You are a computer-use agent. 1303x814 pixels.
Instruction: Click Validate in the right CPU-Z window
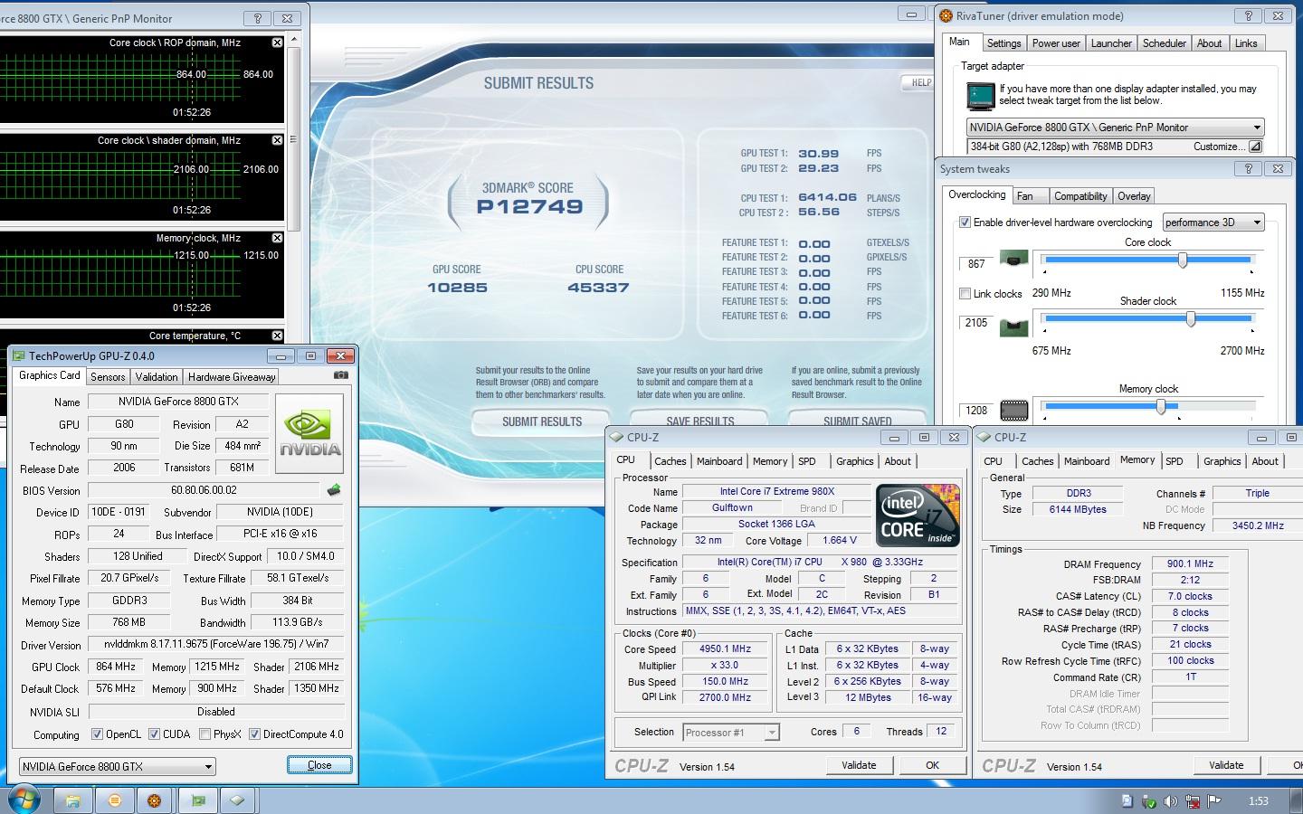1226,765
